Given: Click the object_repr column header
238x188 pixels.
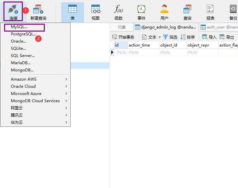Looking at the screenshot, I should pos(203,45).
